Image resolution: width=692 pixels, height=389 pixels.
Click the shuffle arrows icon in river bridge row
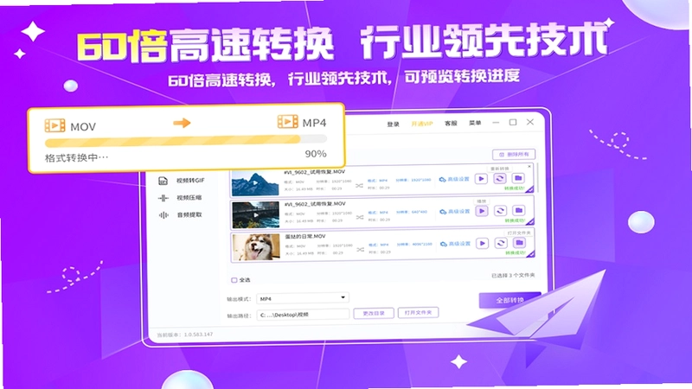click(360, 218)
